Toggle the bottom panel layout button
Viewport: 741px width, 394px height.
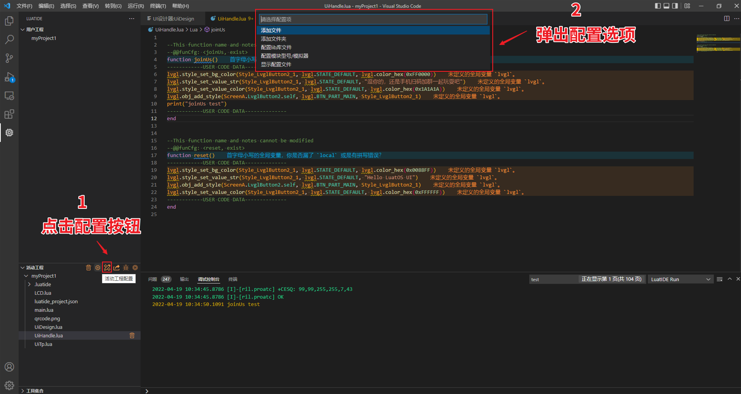[x=666, y=6]
